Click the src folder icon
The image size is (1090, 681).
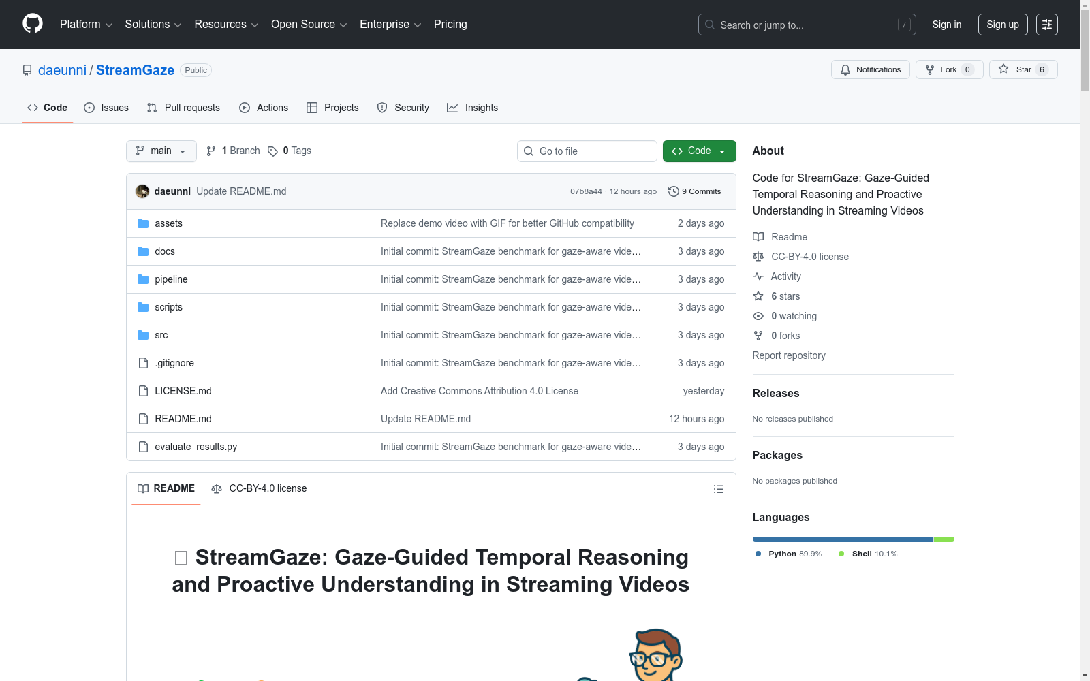point(143,335)
